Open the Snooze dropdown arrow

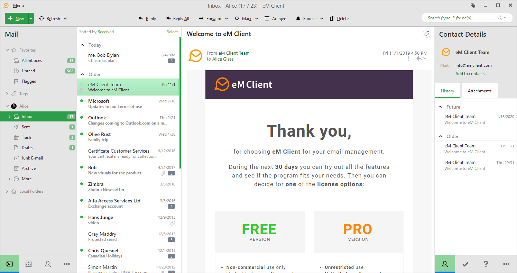tap(322, 19)
